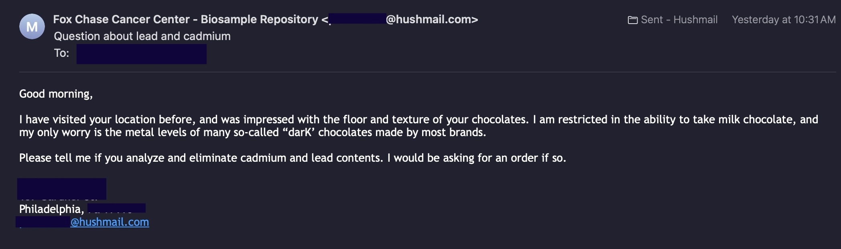The width and height of the screenshot is (841, 249).
Task: Click the redacted block after Philadelphia
Action: point(116,208)
